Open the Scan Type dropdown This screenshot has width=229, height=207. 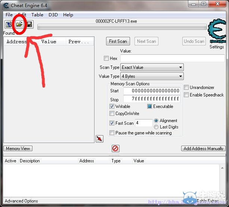tap(152, 67)
